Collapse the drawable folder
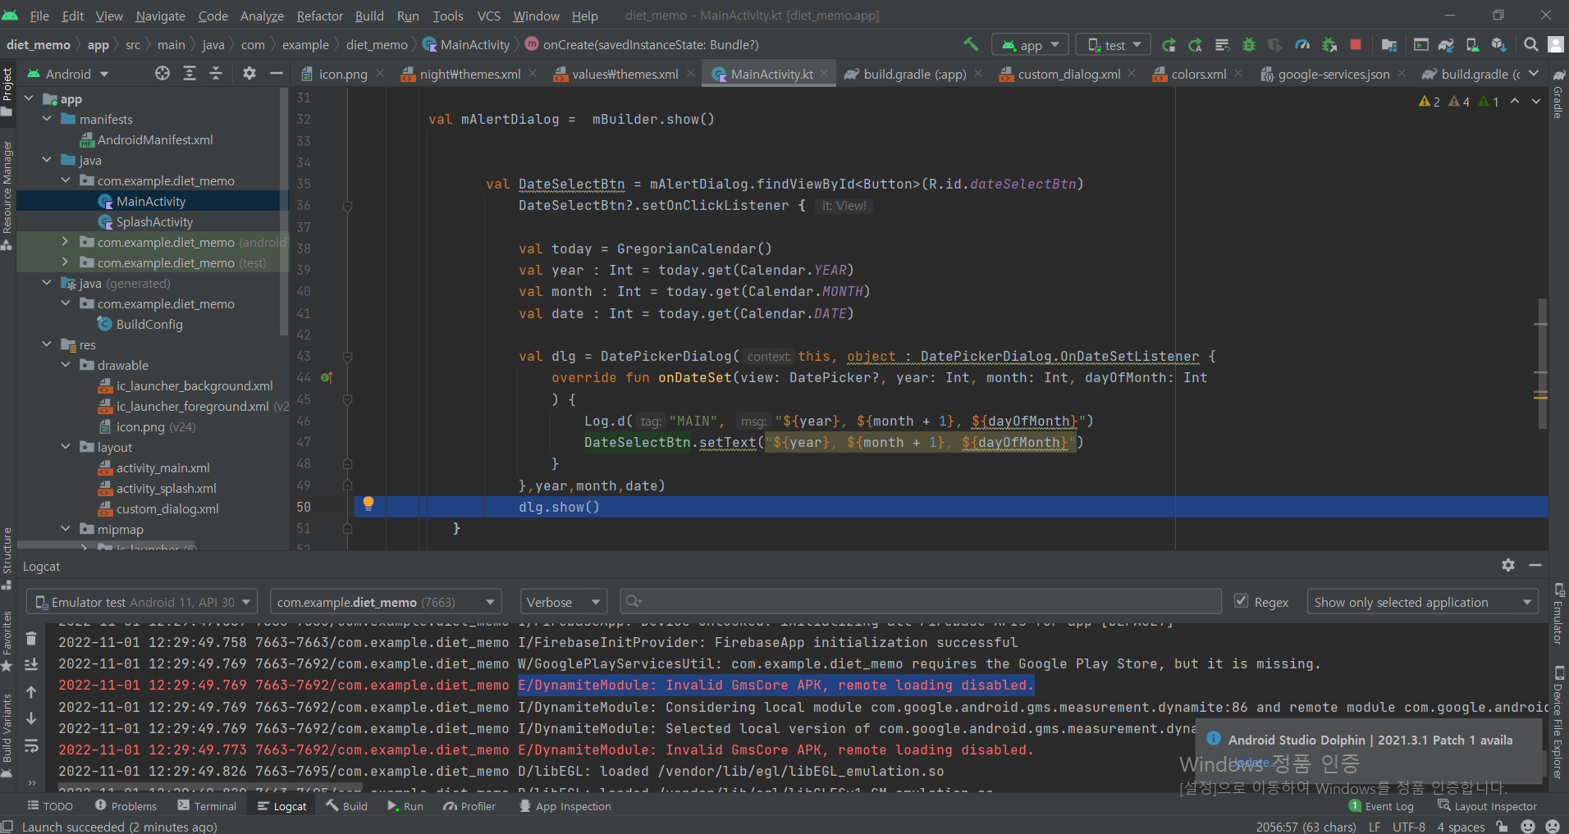This screenshot has height=834, width=1569. [x=66, y=365]
